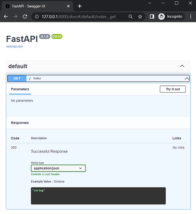The width and height of the screenshot is (196, 214).
Task: Open the Chrome three-dot menu
Action: tap(191, 17)
